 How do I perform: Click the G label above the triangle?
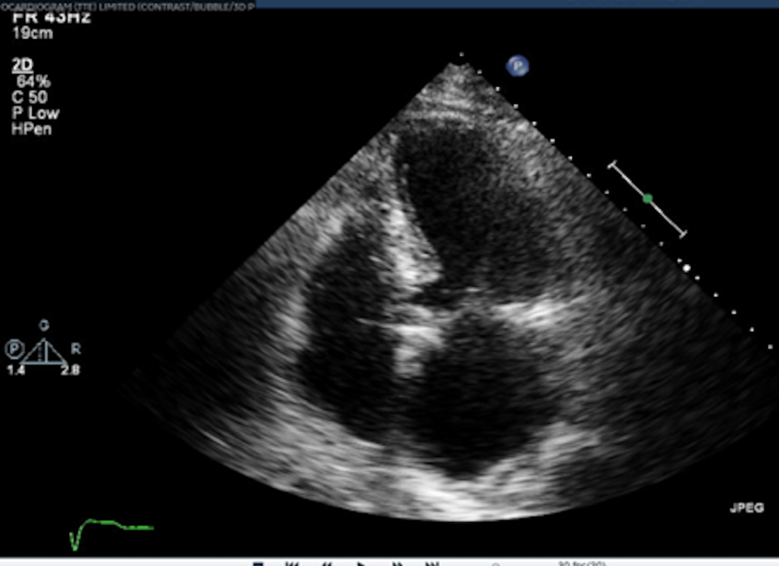(44, 325)
